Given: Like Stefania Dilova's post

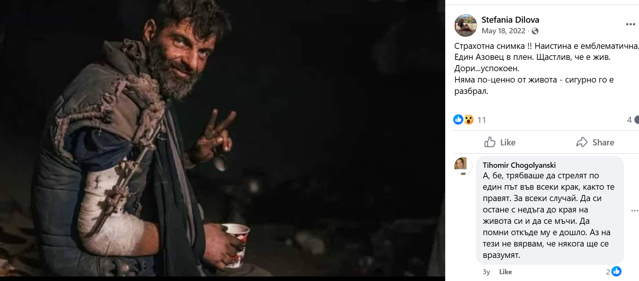Looking at the screenshot, I should pos(500,142).
